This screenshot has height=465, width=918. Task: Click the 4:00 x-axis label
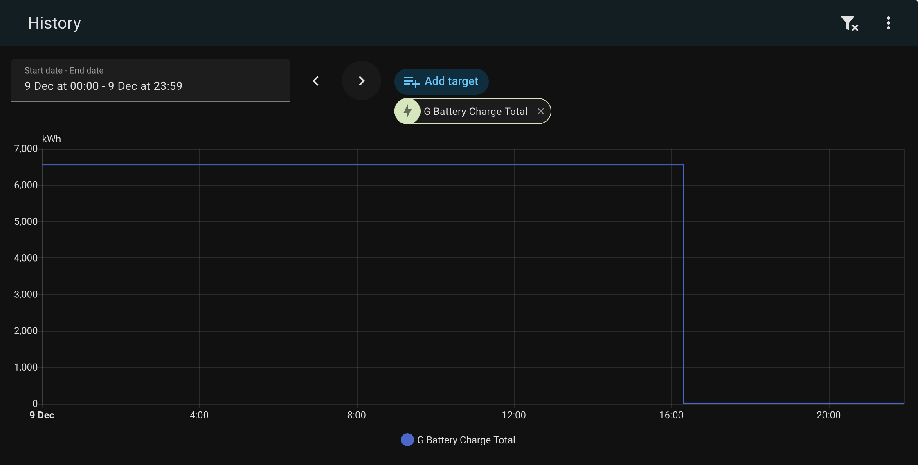199,415
